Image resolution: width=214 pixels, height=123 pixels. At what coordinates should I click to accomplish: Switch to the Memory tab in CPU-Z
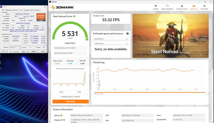point(16,10)
